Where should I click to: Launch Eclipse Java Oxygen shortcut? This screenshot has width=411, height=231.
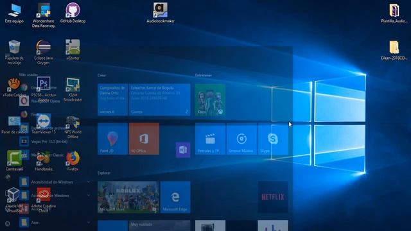(x=44, y=53)
